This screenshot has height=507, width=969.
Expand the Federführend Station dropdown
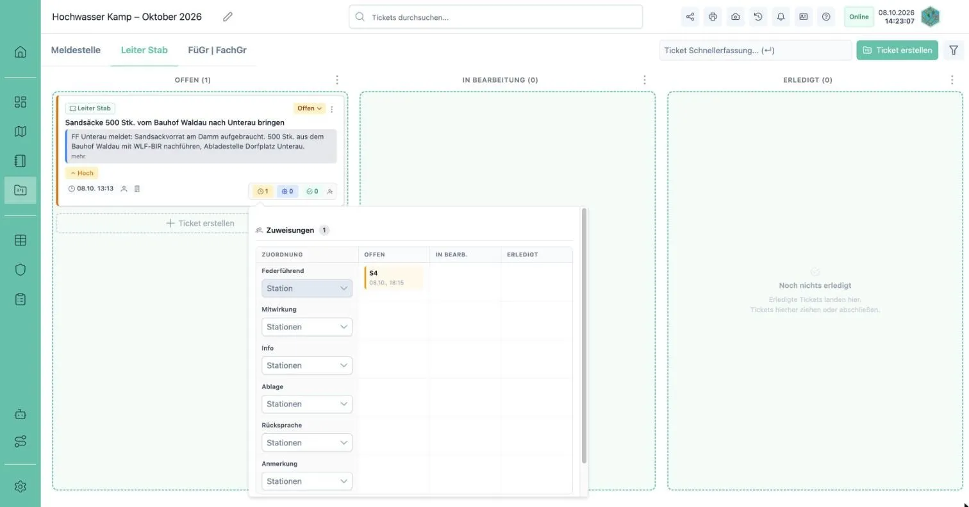pos(307,288)
